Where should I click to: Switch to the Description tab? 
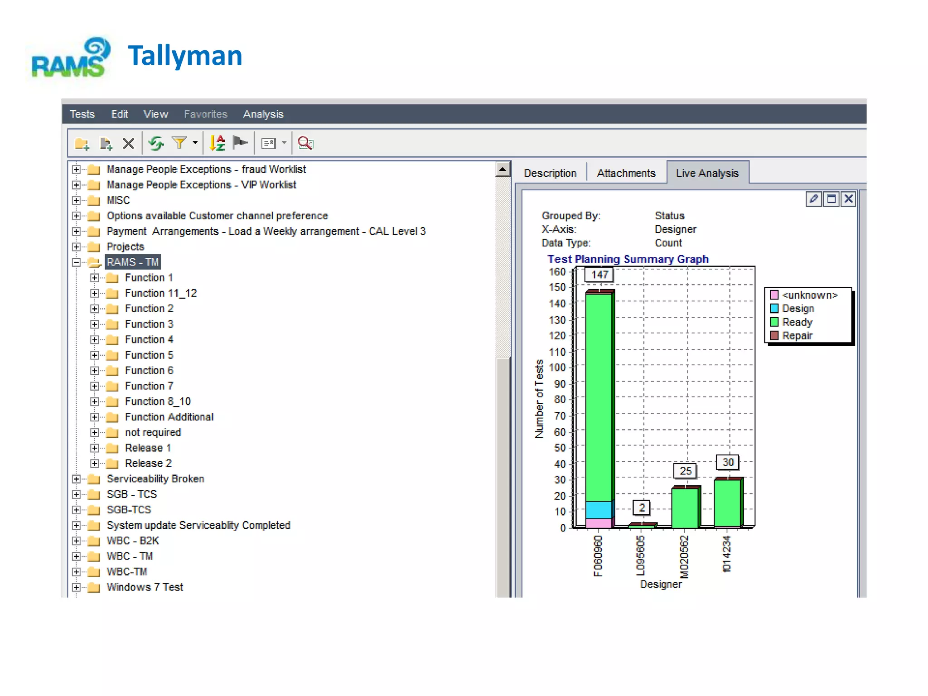click(x=550, y=173)
